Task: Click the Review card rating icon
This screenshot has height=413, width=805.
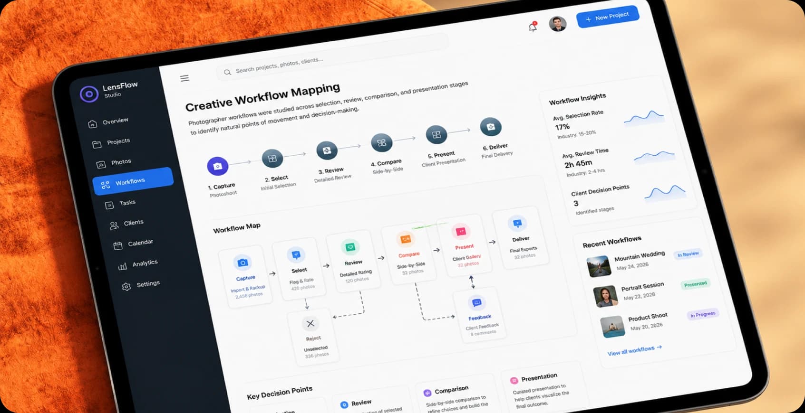Action: (x=350, y=247)
